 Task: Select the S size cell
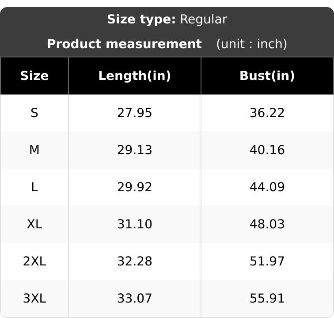[x=34, y=113]
